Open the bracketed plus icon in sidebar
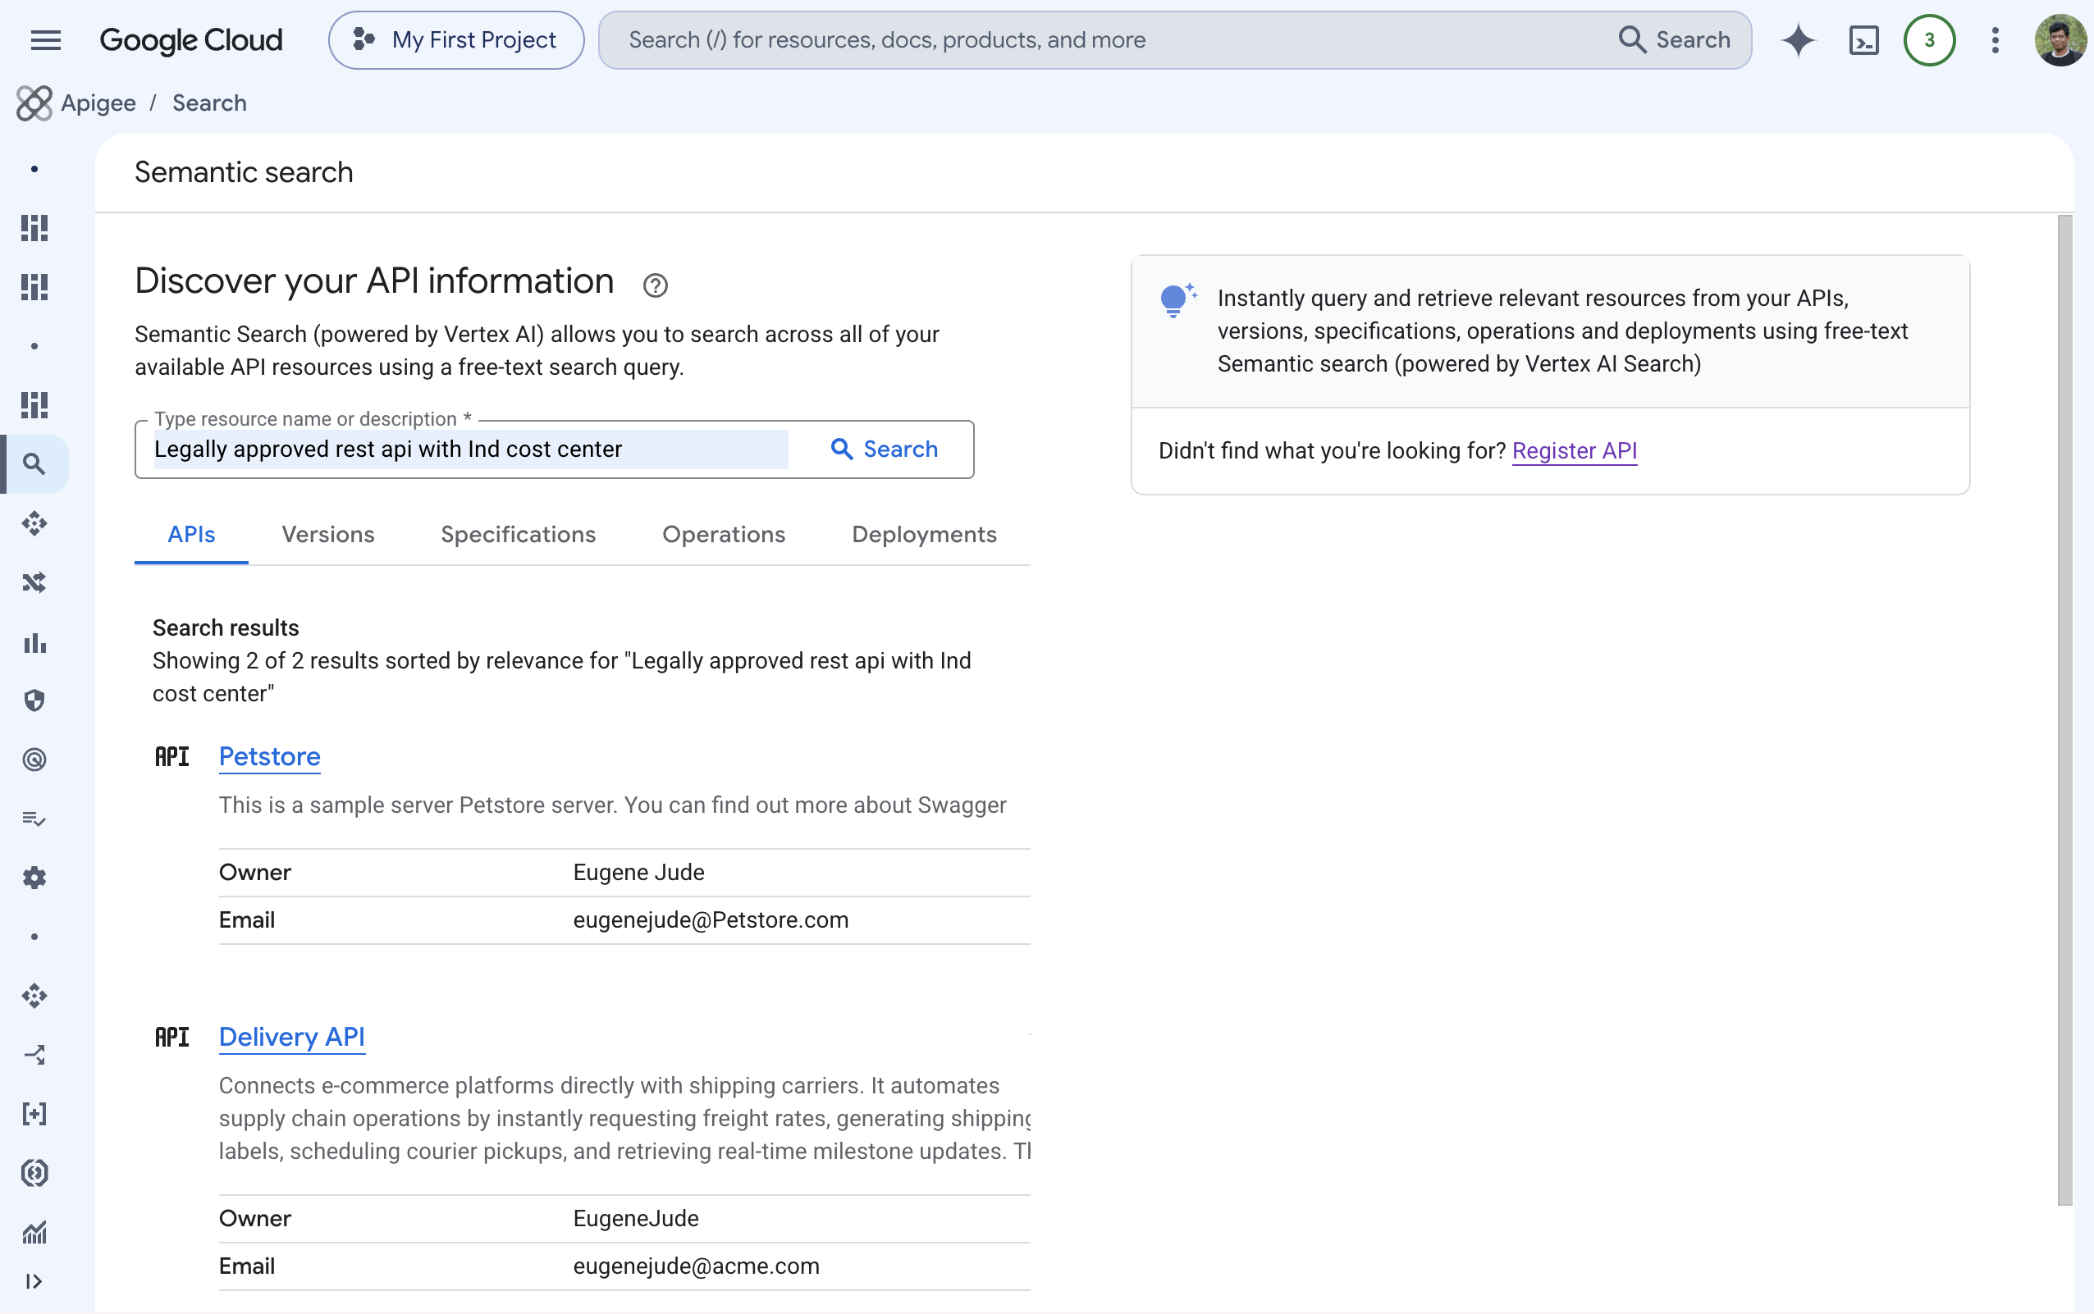2094x1314 pixels. coord(34,1114)
